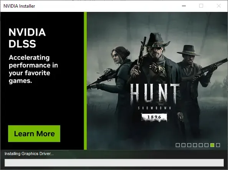The image size is (228, 170).
Task: Select the second slide indicator square
Action: point(183,145)
